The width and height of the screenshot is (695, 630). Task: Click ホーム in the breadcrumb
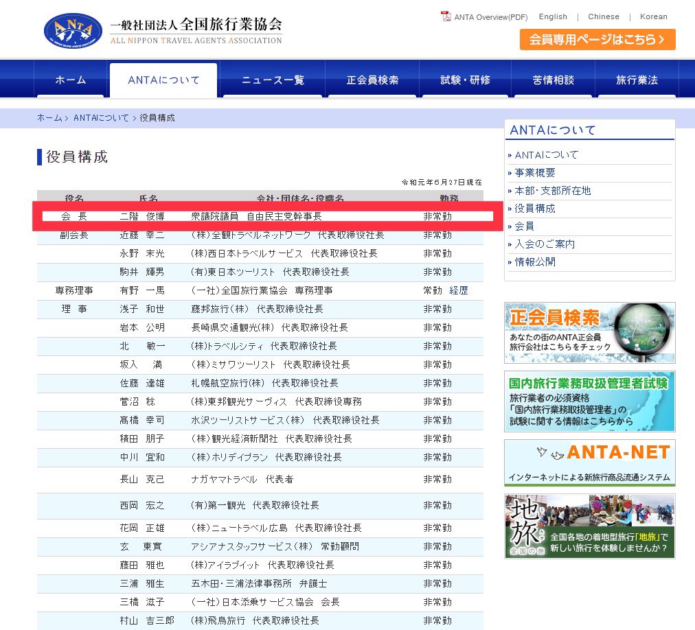(49, 118)
